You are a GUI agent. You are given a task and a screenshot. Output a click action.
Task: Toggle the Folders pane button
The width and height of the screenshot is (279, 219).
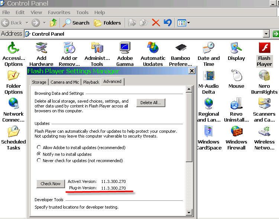[107, 23]
